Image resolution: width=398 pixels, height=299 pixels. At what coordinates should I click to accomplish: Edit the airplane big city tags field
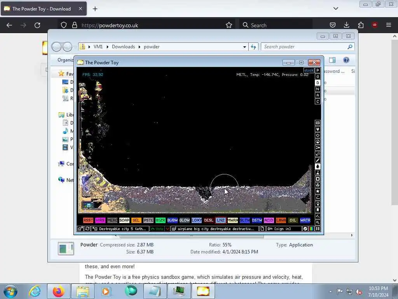(215, 229)
